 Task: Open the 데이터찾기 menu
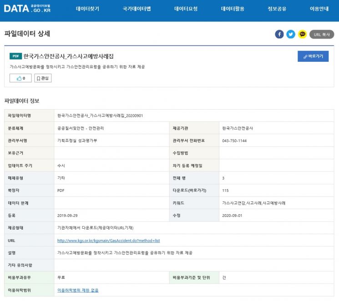click(x=87, y=9)
